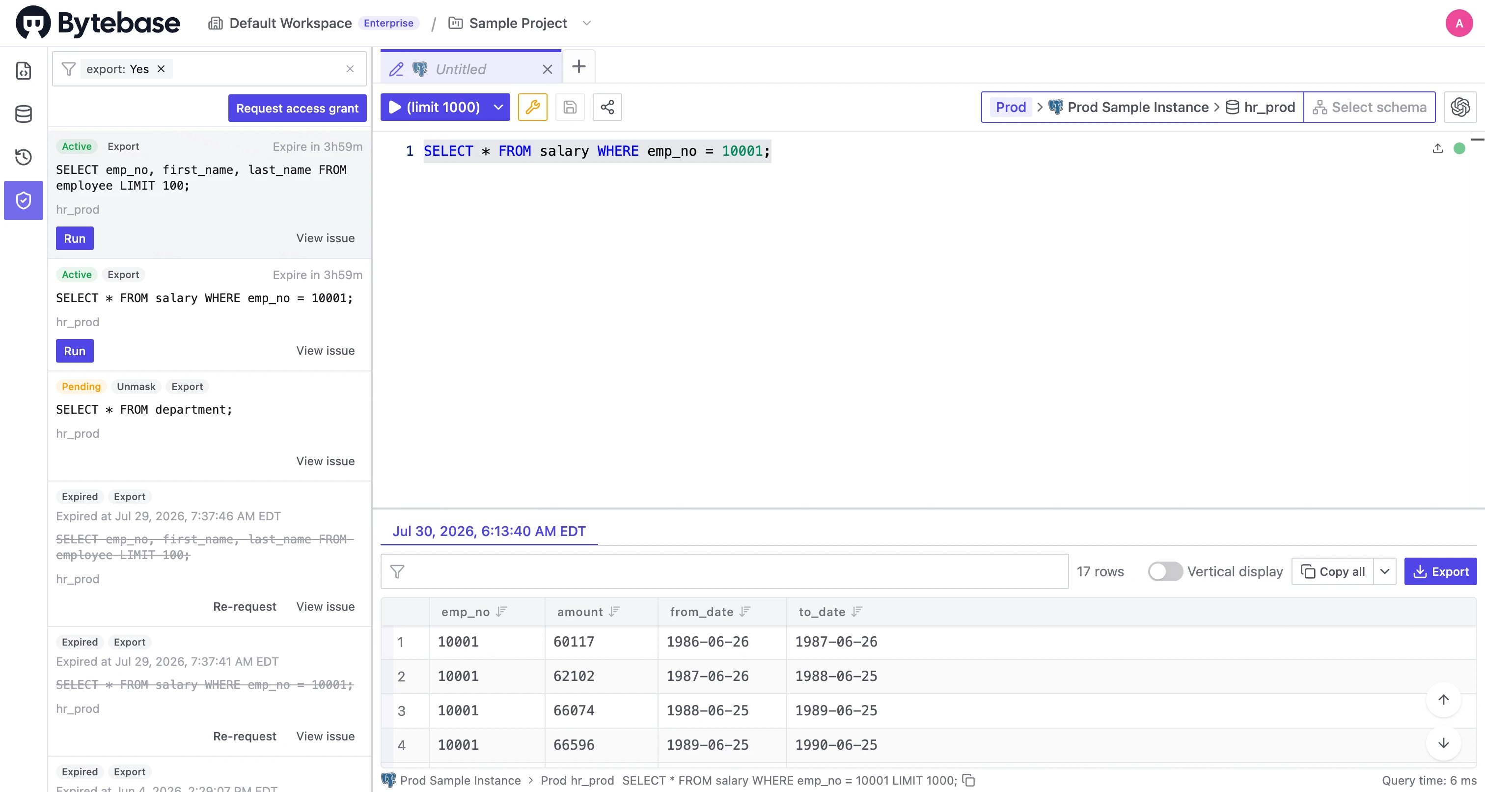Open the Schema database sidebar icon
Viewport: 1485px width, 792px height.
pos(24,113)
